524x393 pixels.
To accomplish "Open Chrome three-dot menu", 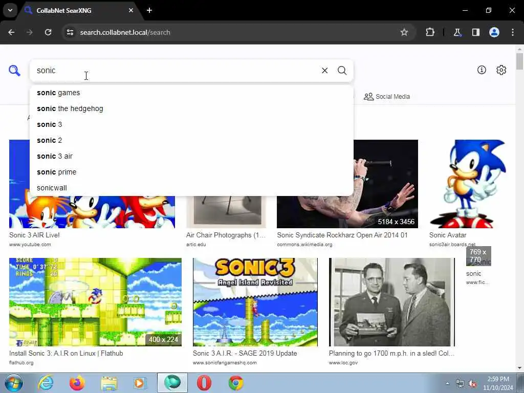I will pyautogui.click(x=513, y=32).
